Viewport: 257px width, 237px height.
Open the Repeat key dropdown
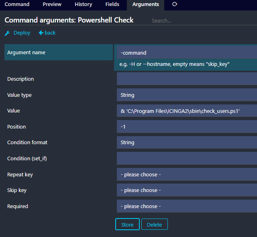187,174
